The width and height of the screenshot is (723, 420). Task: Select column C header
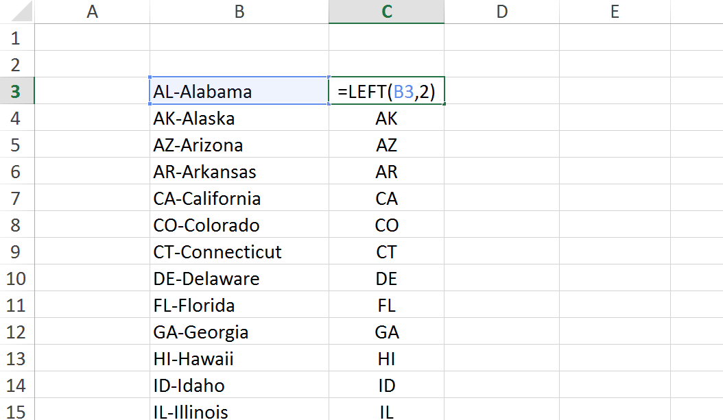(386, 12)
